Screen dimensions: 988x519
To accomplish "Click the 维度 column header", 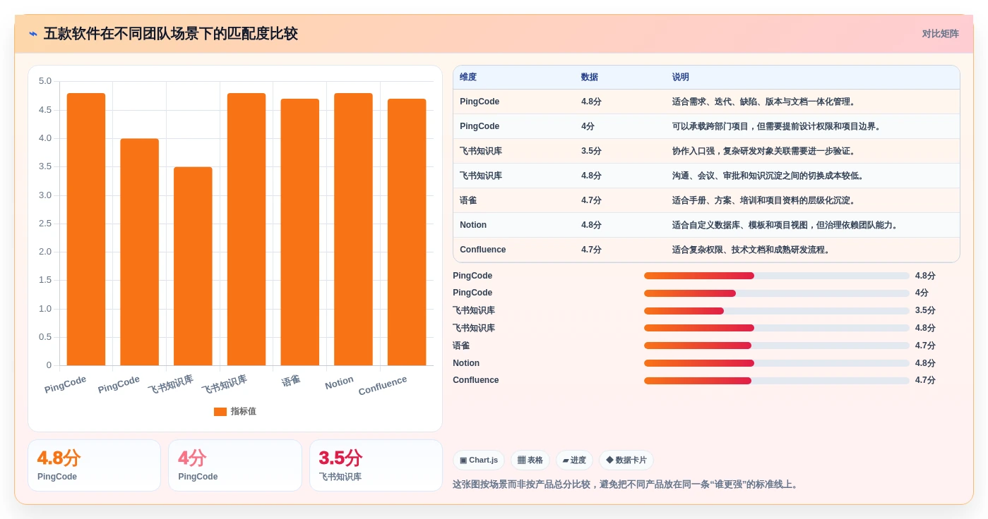I will pyautogui.click(x=468, y=77).
